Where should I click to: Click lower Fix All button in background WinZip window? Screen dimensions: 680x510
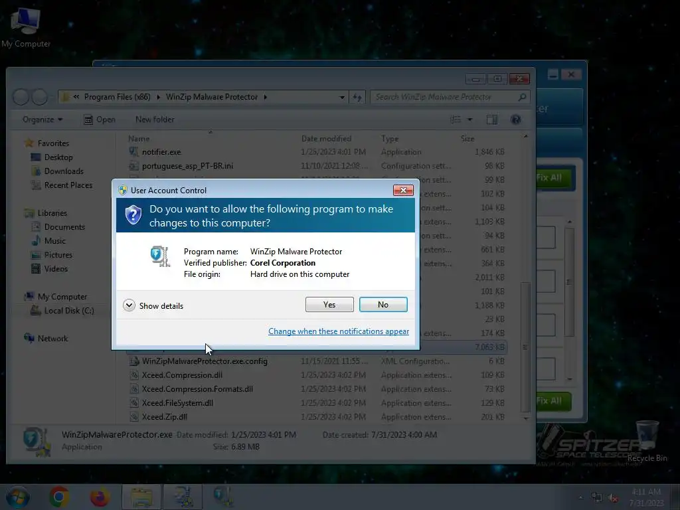tap(553, 401)
